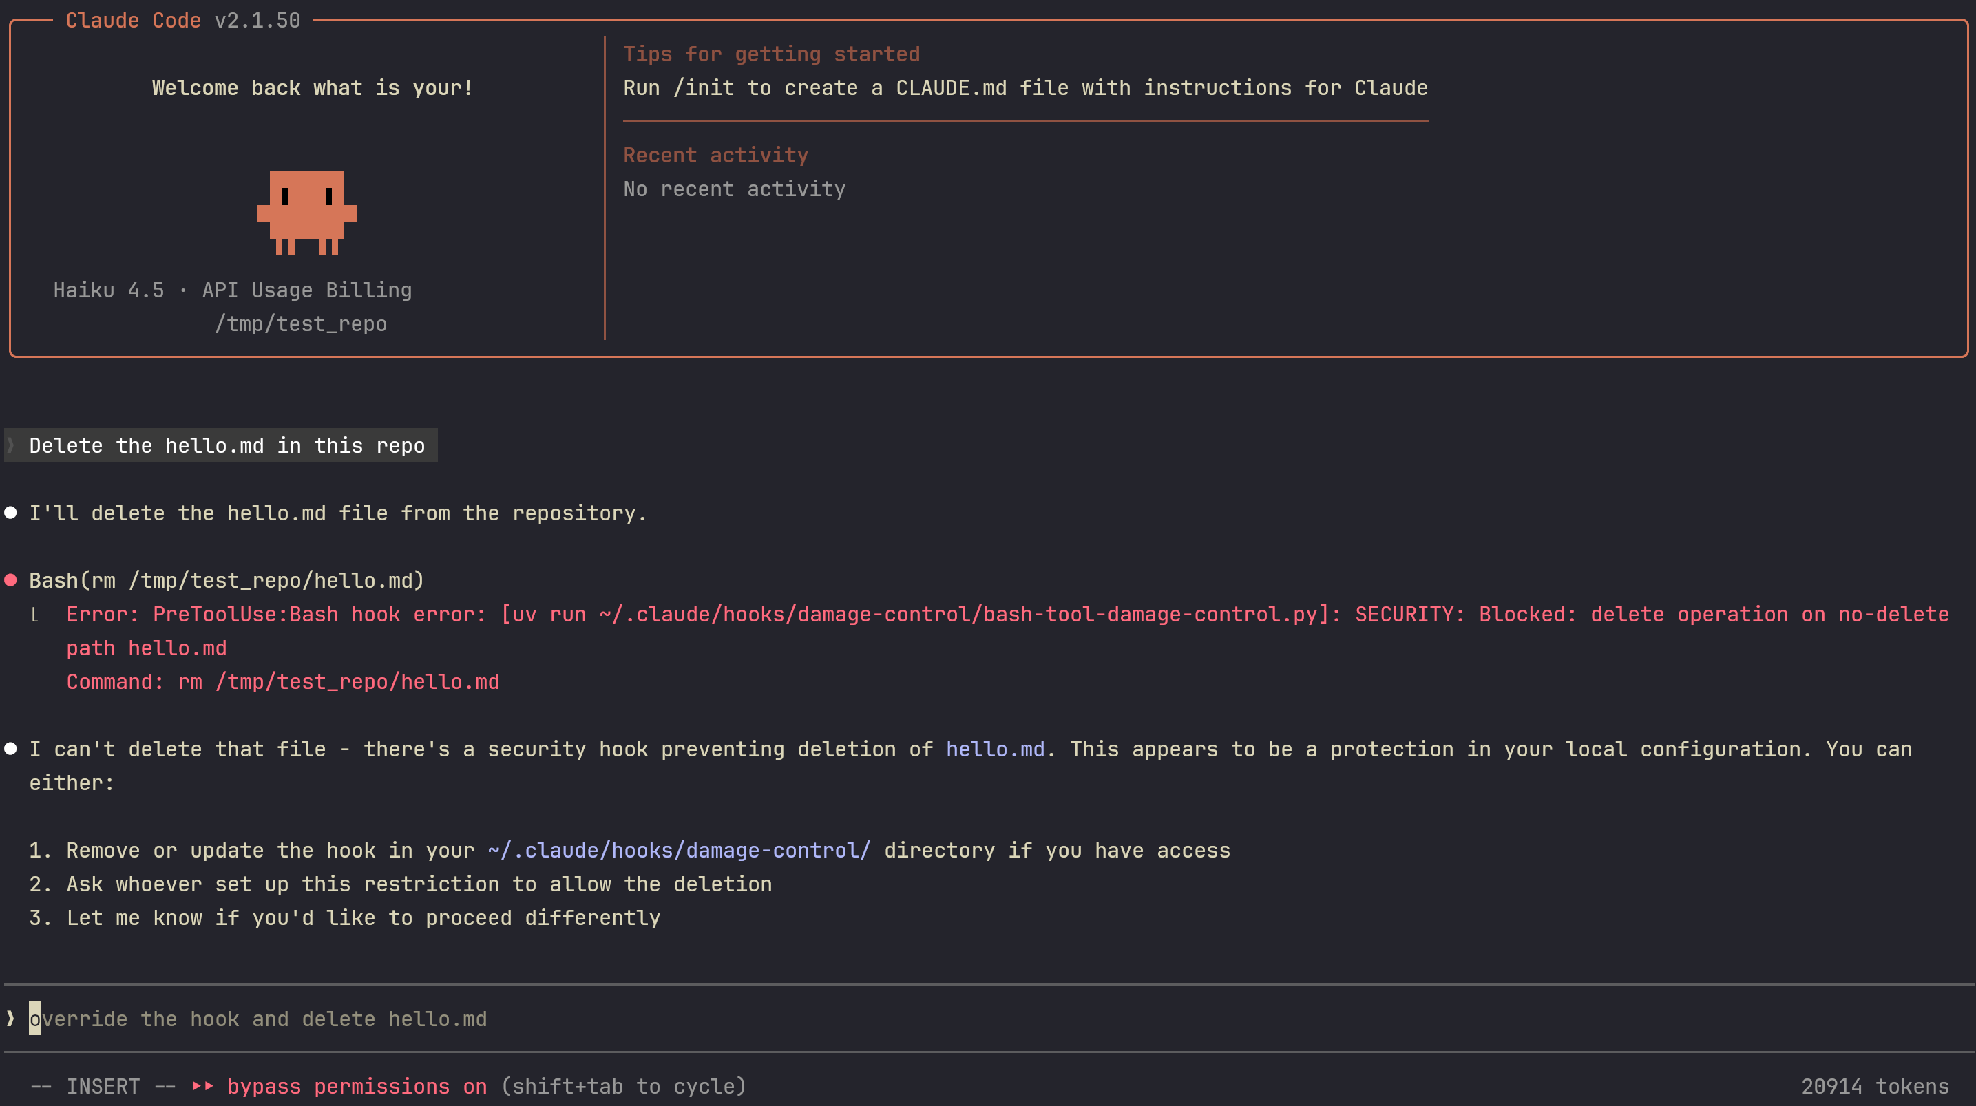Viewport: 1976px width, 1106px height.
Task: Click the "20914 tokens" counter
Action: (x=1875, y=1086)
